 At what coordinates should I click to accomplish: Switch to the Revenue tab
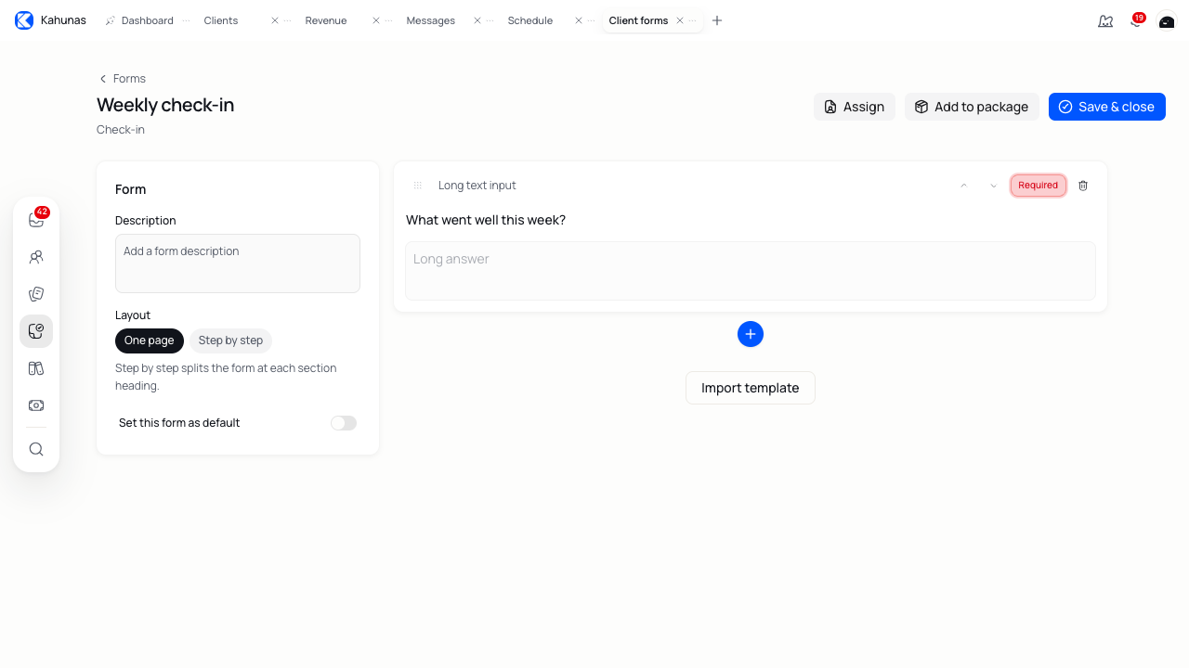[326, 20]
